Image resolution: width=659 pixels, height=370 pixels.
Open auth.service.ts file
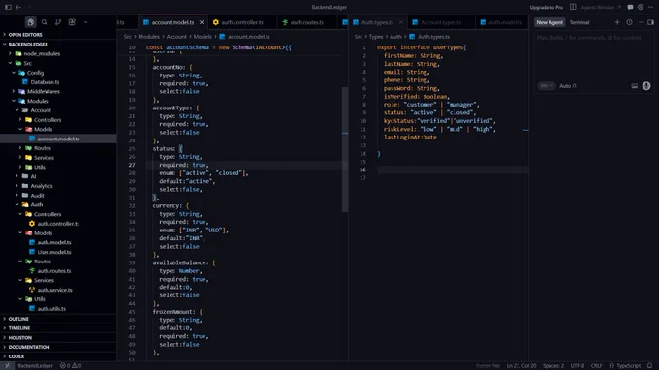[54, 290]
